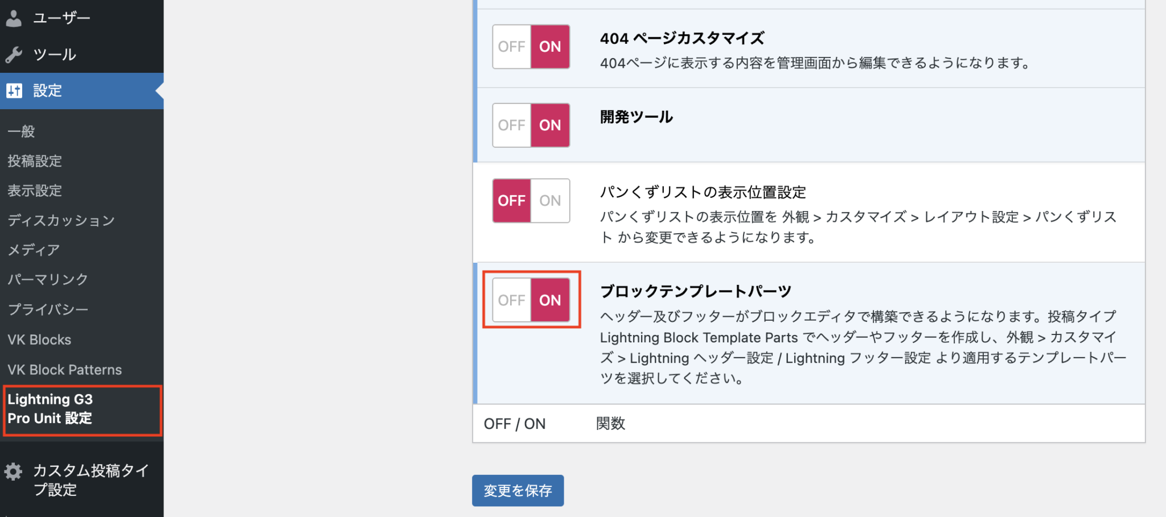The image size is (1166, 517).
Task: Click the 設定 menu collapse arrow
Action: tap(159, 90)
